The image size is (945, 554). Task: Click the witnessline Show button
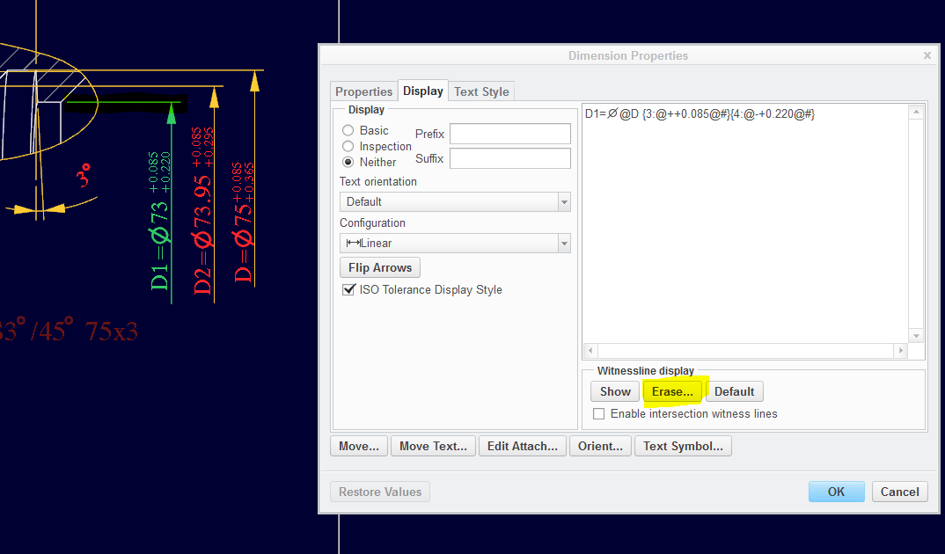[615, 391]
